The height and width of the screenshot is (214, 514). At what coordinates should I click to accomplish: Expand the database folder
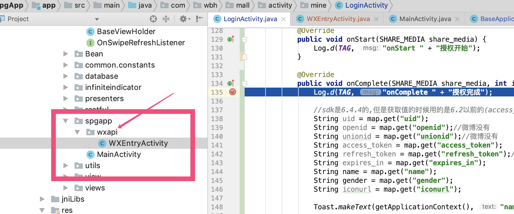66,76
